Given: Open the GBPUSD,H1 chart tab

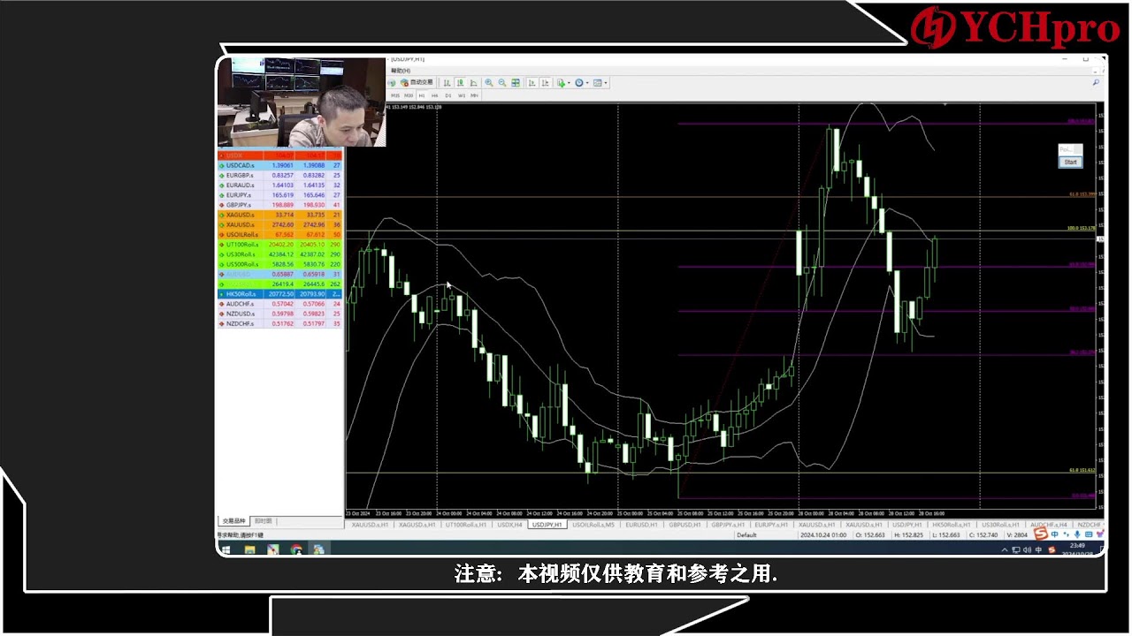Looking at the screenshot, I should coord(685,524).
